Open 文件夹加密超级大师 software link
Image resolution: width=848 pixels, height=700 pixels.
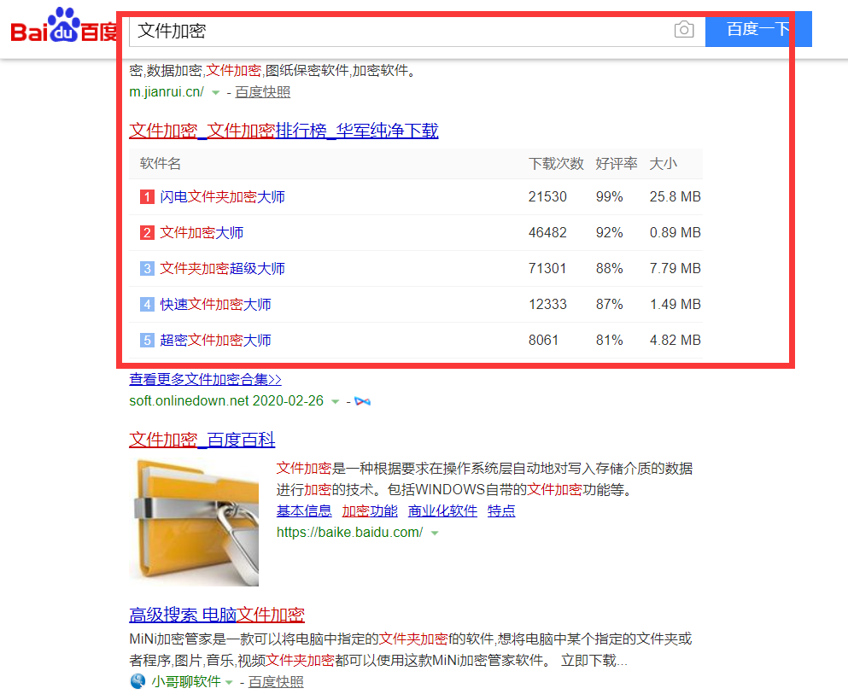click(x=222, y=269)
